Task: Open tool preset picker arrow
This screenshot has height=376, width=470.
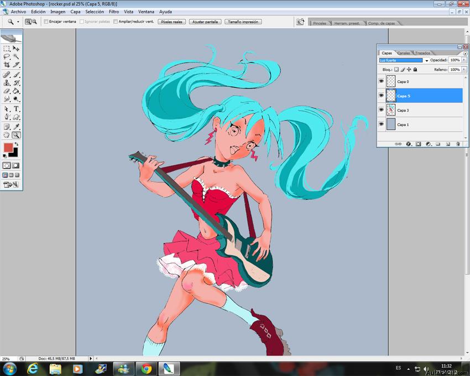Action: pos(18,22)
